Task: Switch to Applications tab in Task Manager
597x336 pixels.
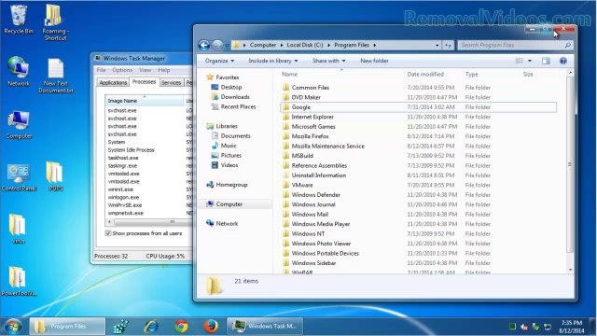Action: click(x=113, y=83)
